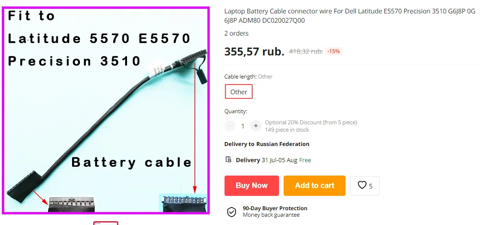
Task: Click the buyer protection shield icon
Action: coord(231,212)
